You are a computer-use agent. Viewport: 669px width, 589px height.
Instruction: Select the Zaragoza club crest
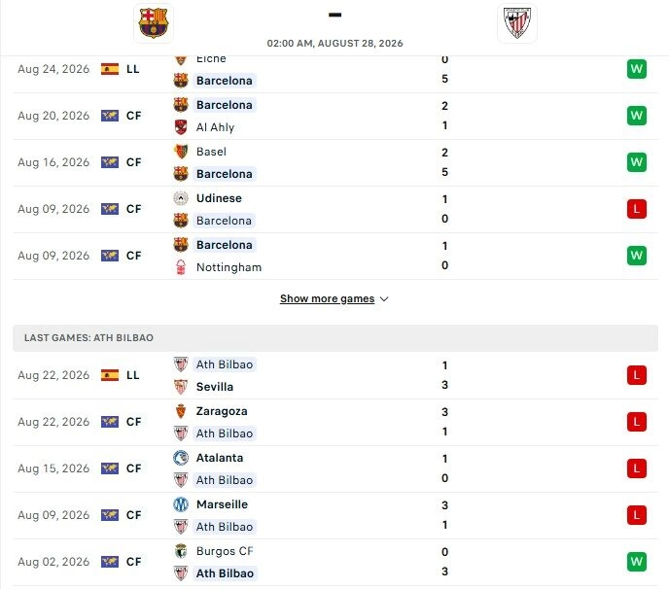click(181, 411)
